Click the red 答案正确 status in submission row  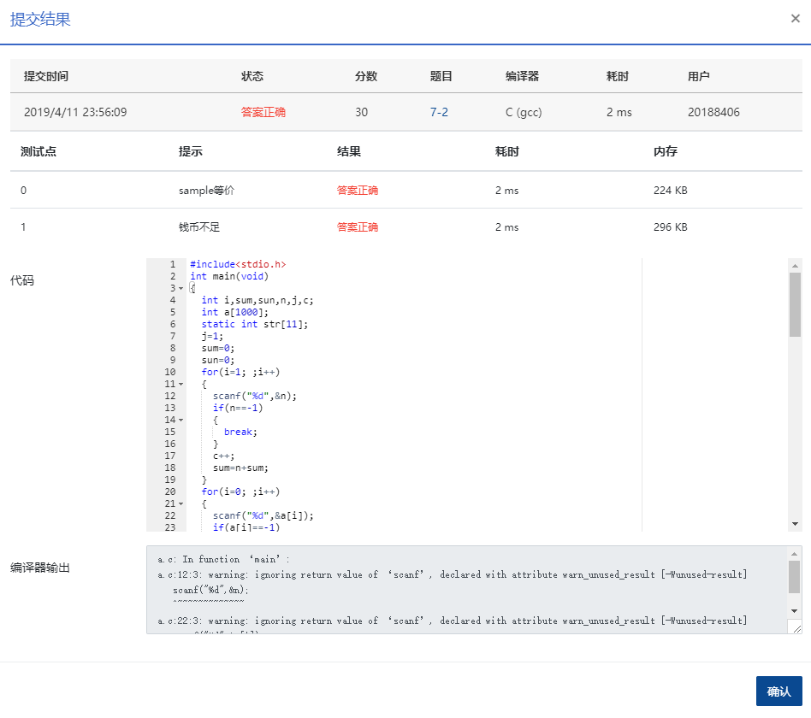(263, 112)
